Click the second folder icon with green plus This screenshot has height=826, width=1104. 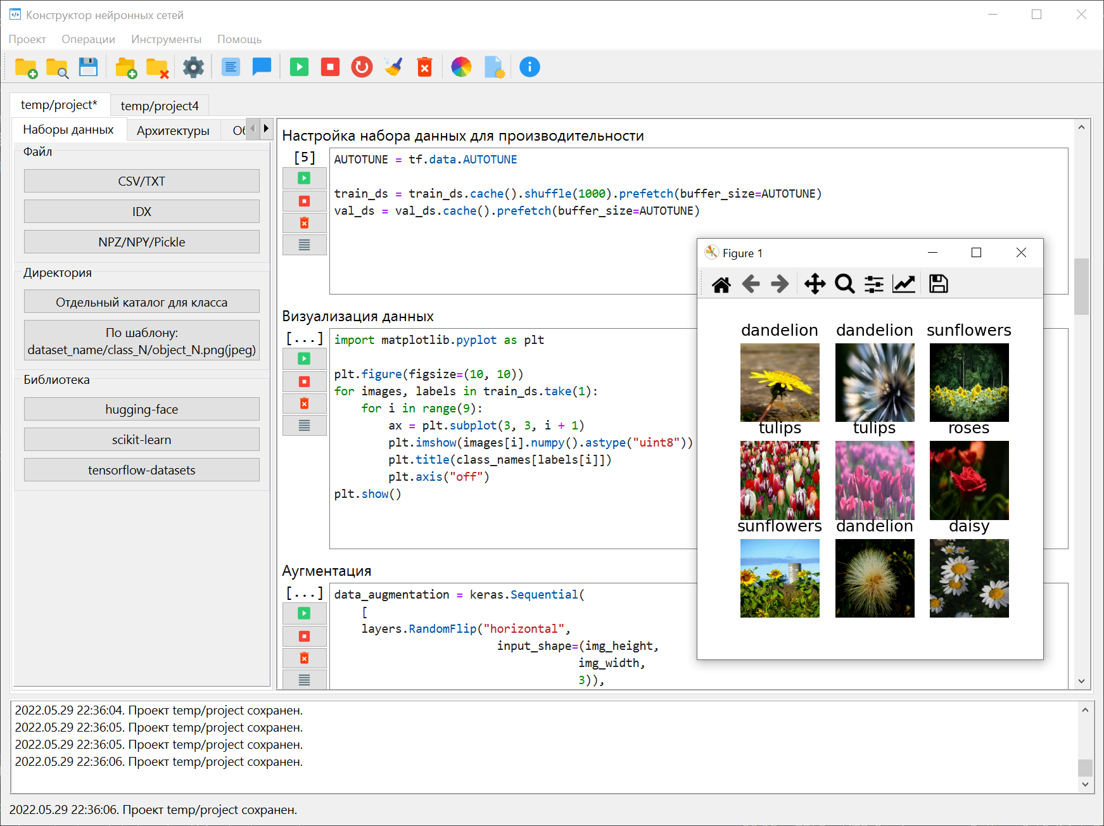125,67
